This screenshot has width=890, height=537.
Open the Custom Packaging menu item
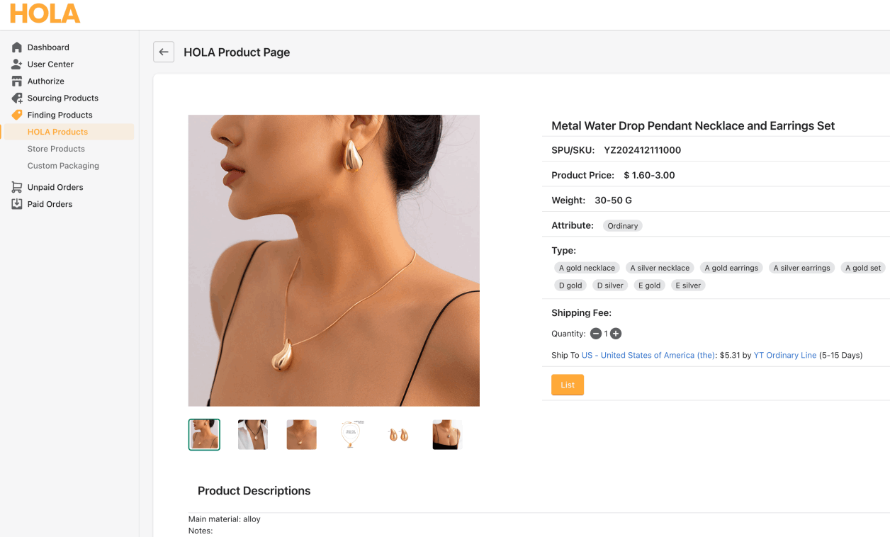[x=63, y=166]
